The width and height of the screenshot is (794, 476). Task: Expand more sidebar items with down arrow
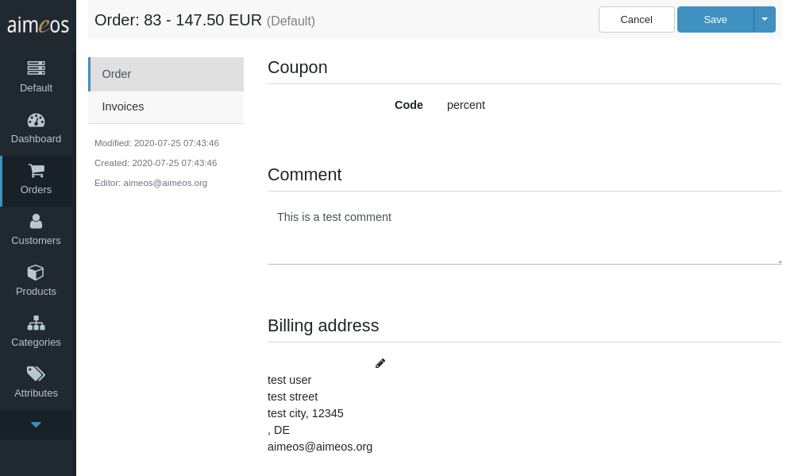pos(36,425)
